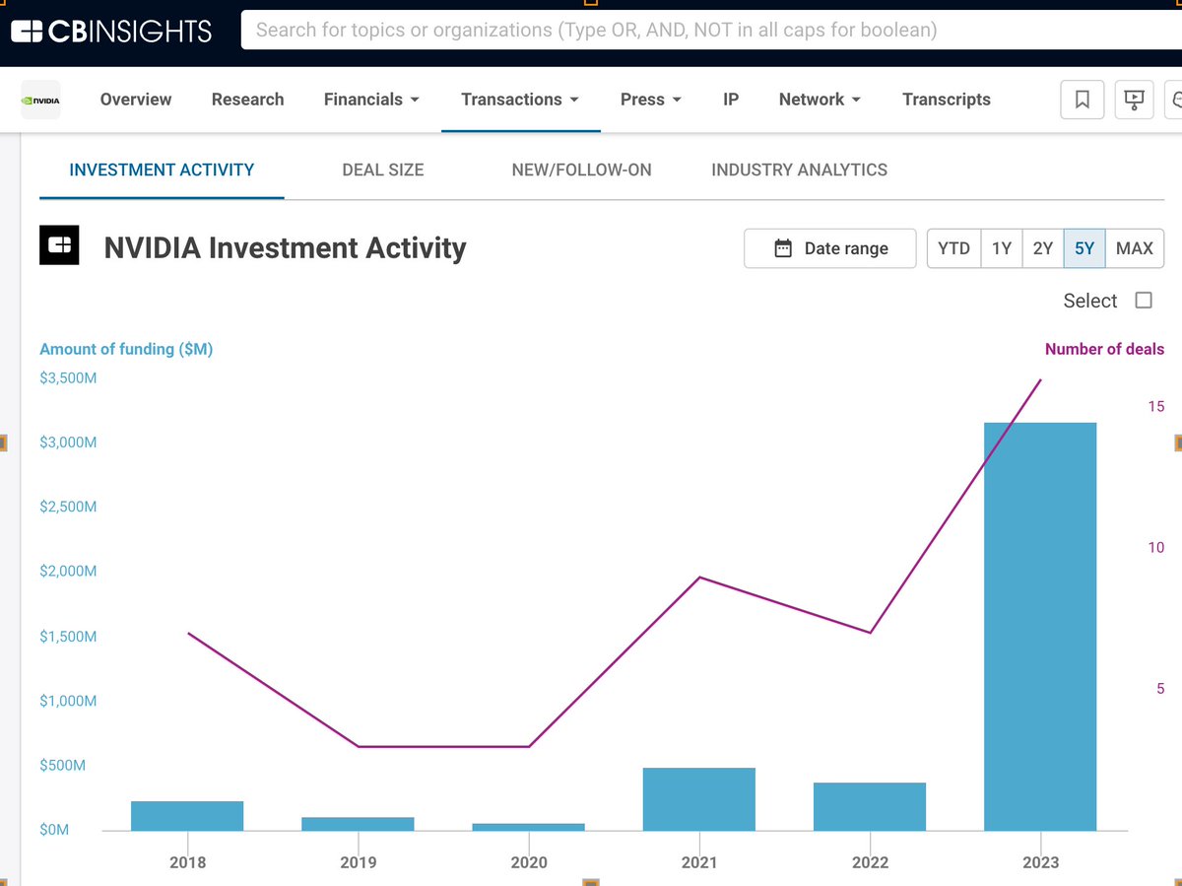Set the time range to 5Y

tap(1084, 248)
